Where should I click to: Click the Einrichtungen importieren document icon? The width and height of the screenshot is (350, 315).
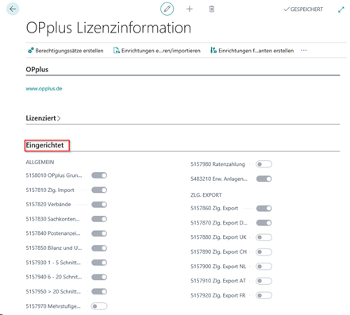click(117, 50)
